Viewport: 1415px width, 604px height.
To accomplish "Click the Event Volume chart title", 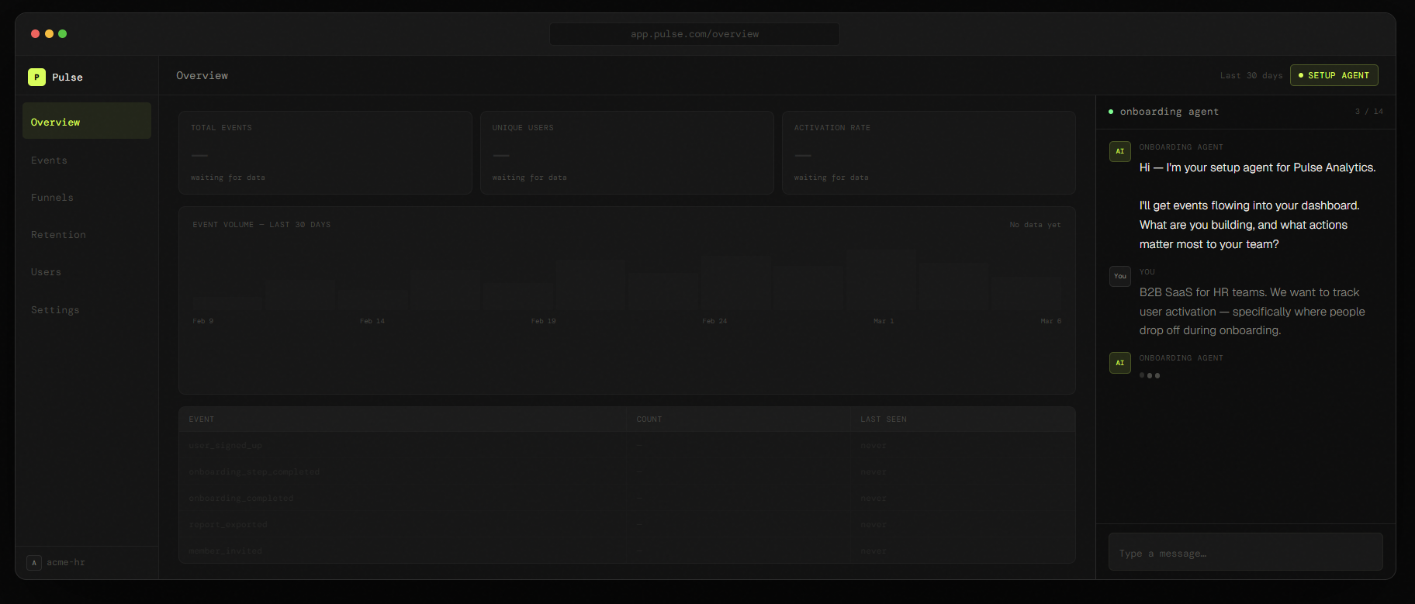I will pyautogui.click(x=261, y=225).
